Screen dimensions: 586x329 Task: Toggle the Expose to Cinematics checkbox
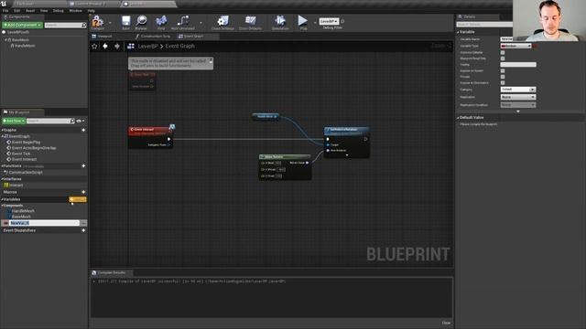pos(503,83)
